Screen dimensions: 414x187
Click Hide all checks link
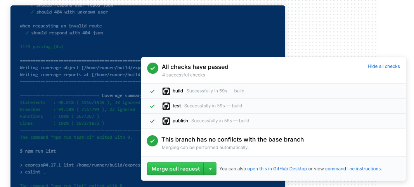coord(384,66)
